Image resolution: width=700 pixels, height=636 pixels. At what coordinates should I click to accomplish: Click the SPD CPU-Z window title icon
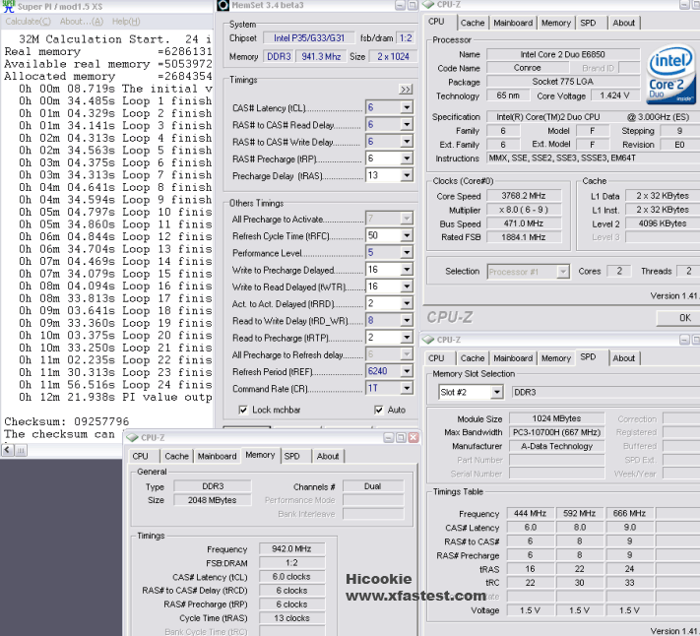(428, 340)
